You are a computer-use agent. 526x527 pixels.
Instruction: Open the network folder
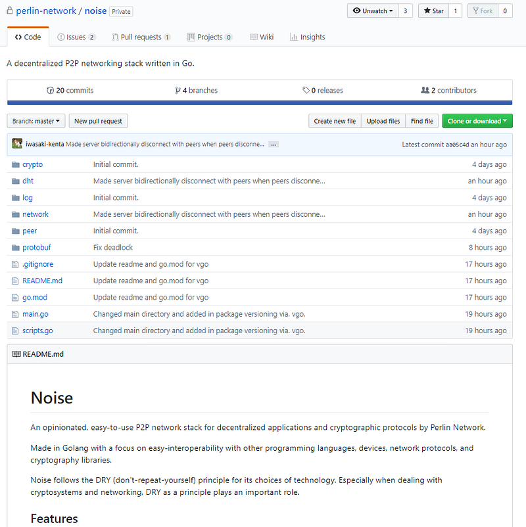(36, 214)
